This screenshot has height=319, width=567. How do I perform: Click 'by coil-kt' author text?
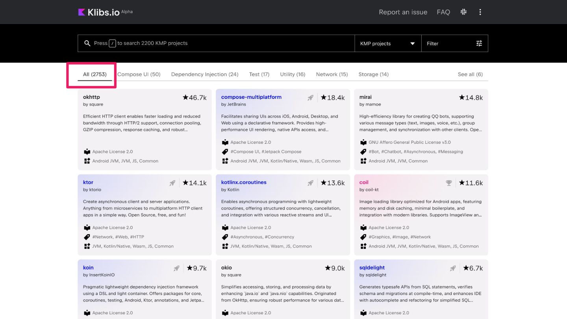(x=370, y=190)
